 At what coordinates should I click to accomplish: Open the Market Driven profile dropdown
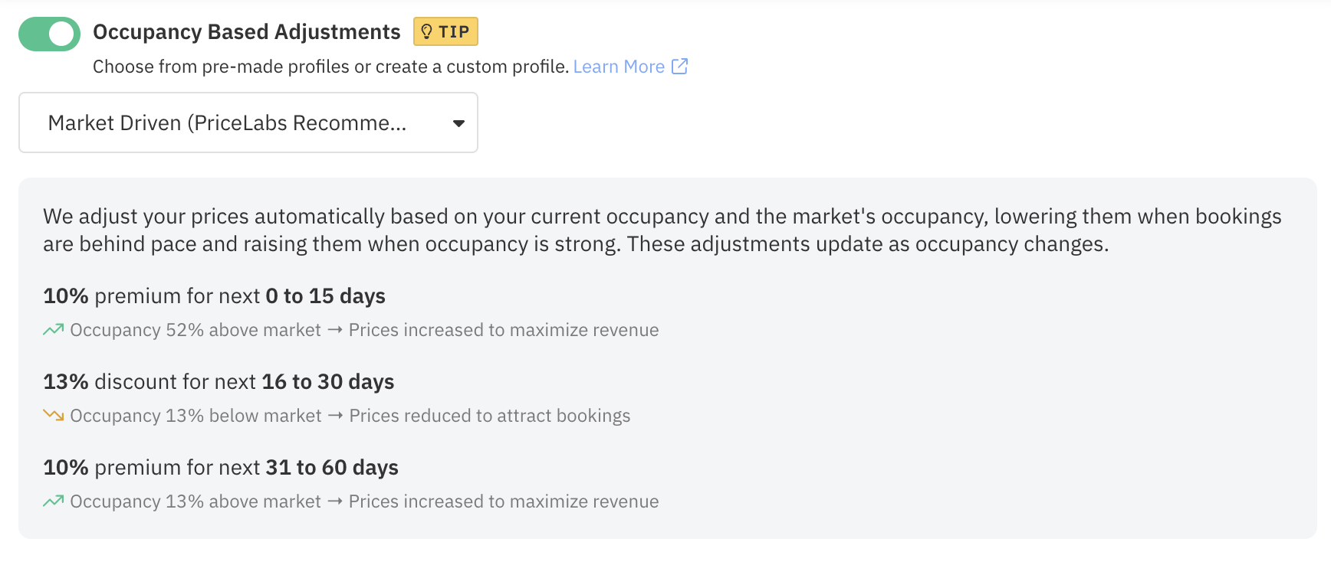[248, 122]
